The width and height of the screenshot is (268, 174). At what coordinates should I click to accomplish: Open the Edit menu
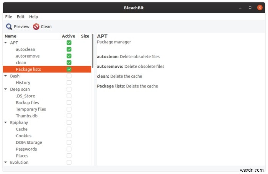coord(20,17)
